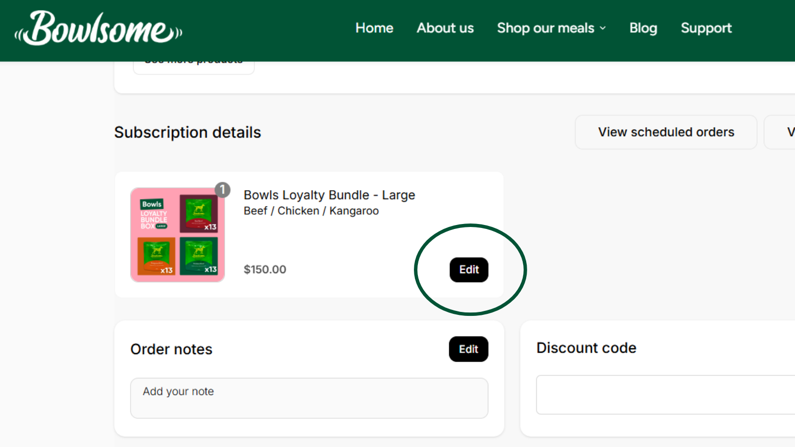795x447 pixels.
Task: Click the Beef / Chicken / Kangaroo variant text
Action: click(x=311, y=211)
